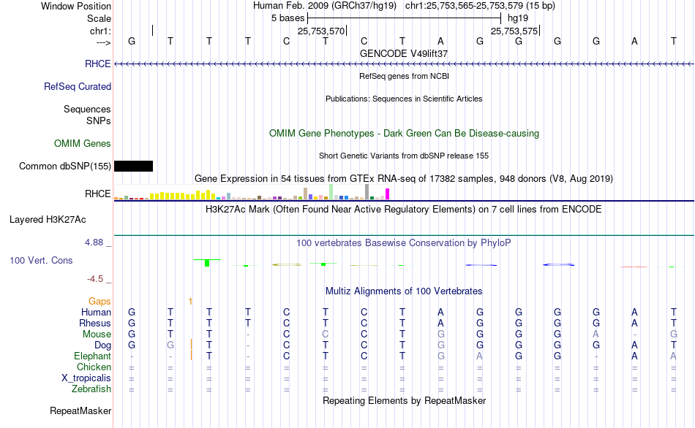
Task: Click the tall gray GTEx expression bar
Action: coord(367,192)
